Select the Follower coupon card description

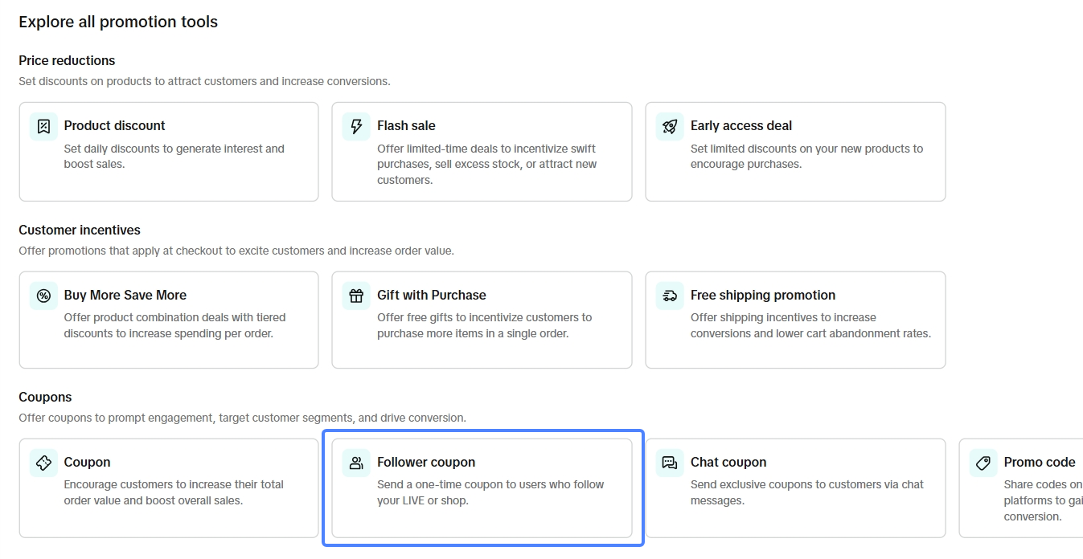tap(490, 492)
